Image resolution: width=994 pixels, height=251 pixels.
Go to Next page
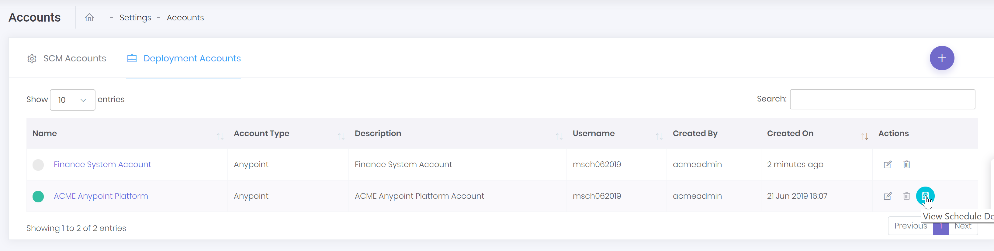click(x=963, y=226)
